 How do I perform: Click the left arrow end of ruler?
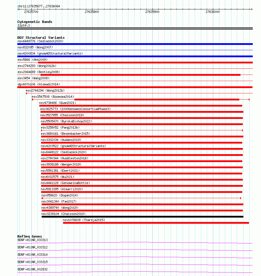[18, 9]
